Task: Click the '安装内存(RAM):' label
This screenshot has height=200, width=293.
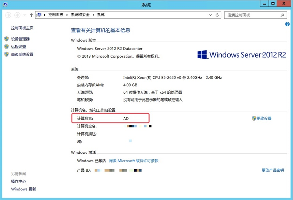Action: click(91, 85)
